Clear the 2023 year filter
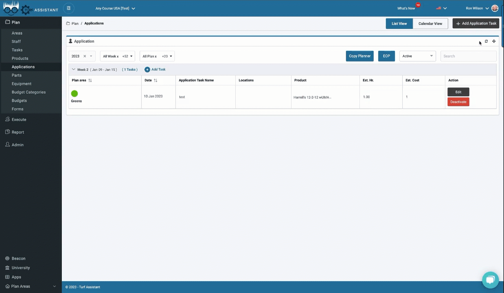The image size is (504, 293). point(85,56)
